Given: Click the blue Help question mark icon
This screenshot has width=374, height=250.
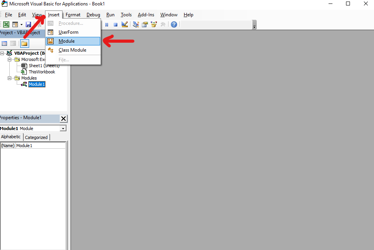Looking at the screenshot, I should coord(174,24).
